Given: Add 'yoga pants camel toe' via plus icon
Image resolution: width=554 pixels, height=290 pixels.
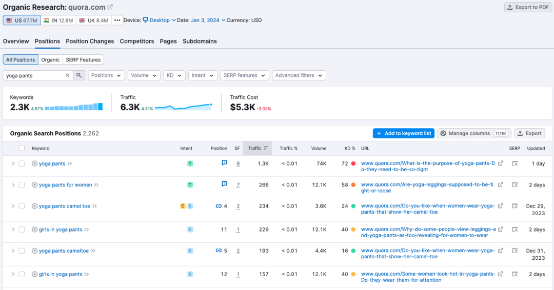Looking at the screenshot, I should point(35,206).
